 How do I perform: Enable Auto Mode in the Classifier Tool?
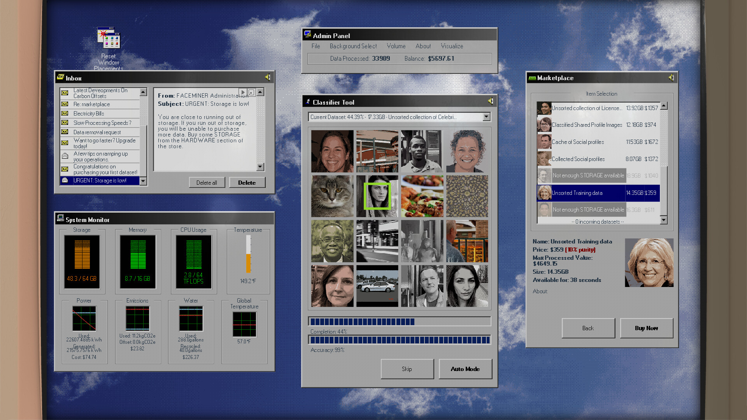(465, 369)
